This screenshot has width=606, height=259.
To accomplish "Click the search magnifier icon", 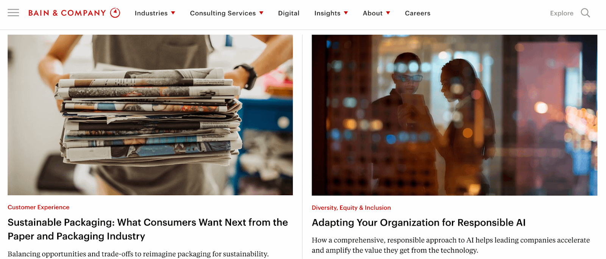I will point(585,13).
